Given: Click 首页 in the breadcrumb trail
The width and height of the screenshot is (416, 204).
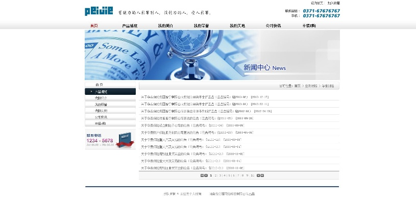Looking at the screenshot, I should tap(297, 86).
